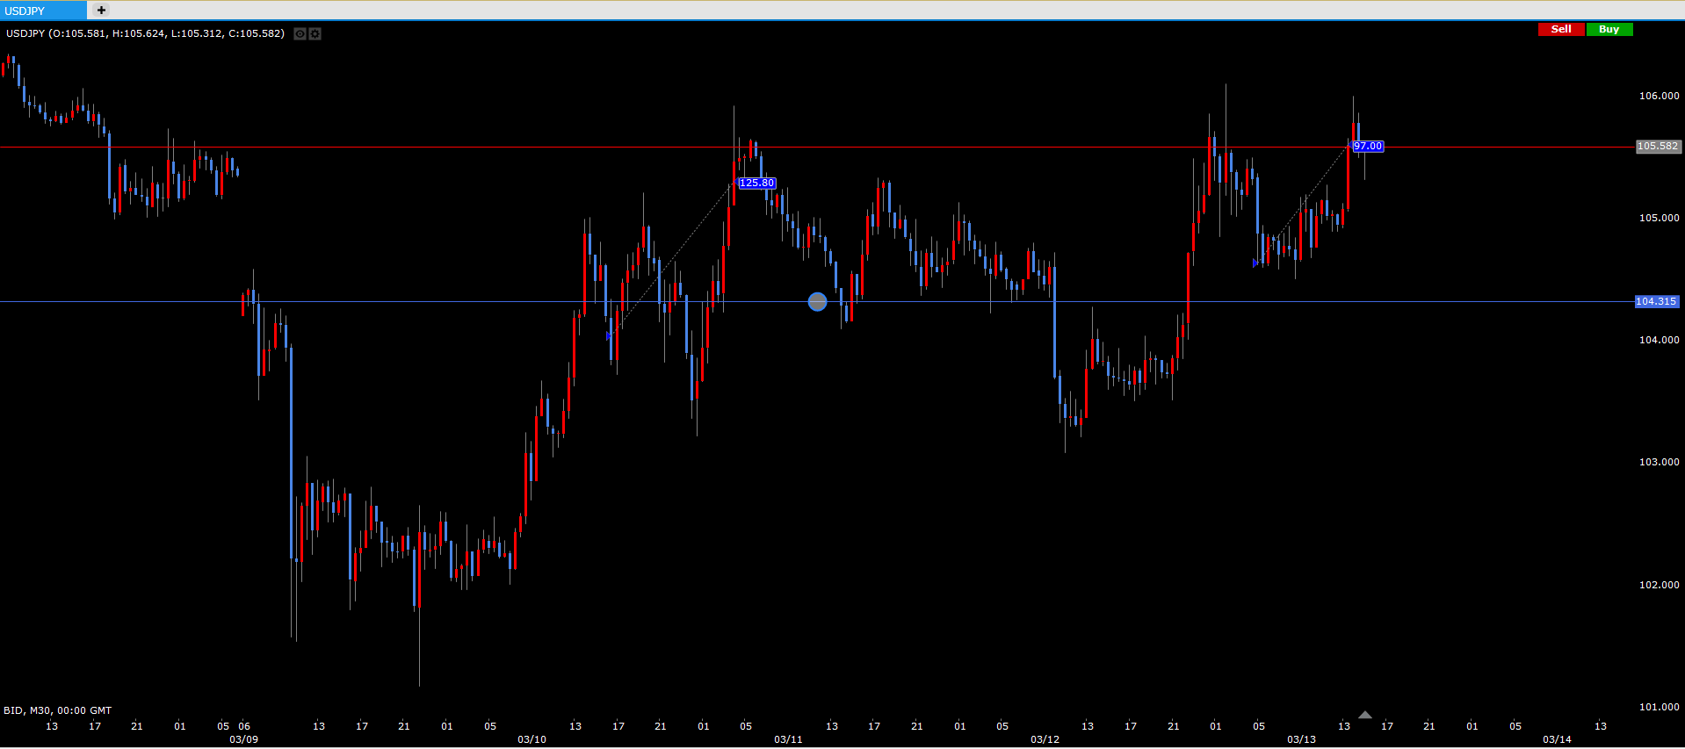
Task: Open chart settings via the gear icon
Action: (315, 34)
